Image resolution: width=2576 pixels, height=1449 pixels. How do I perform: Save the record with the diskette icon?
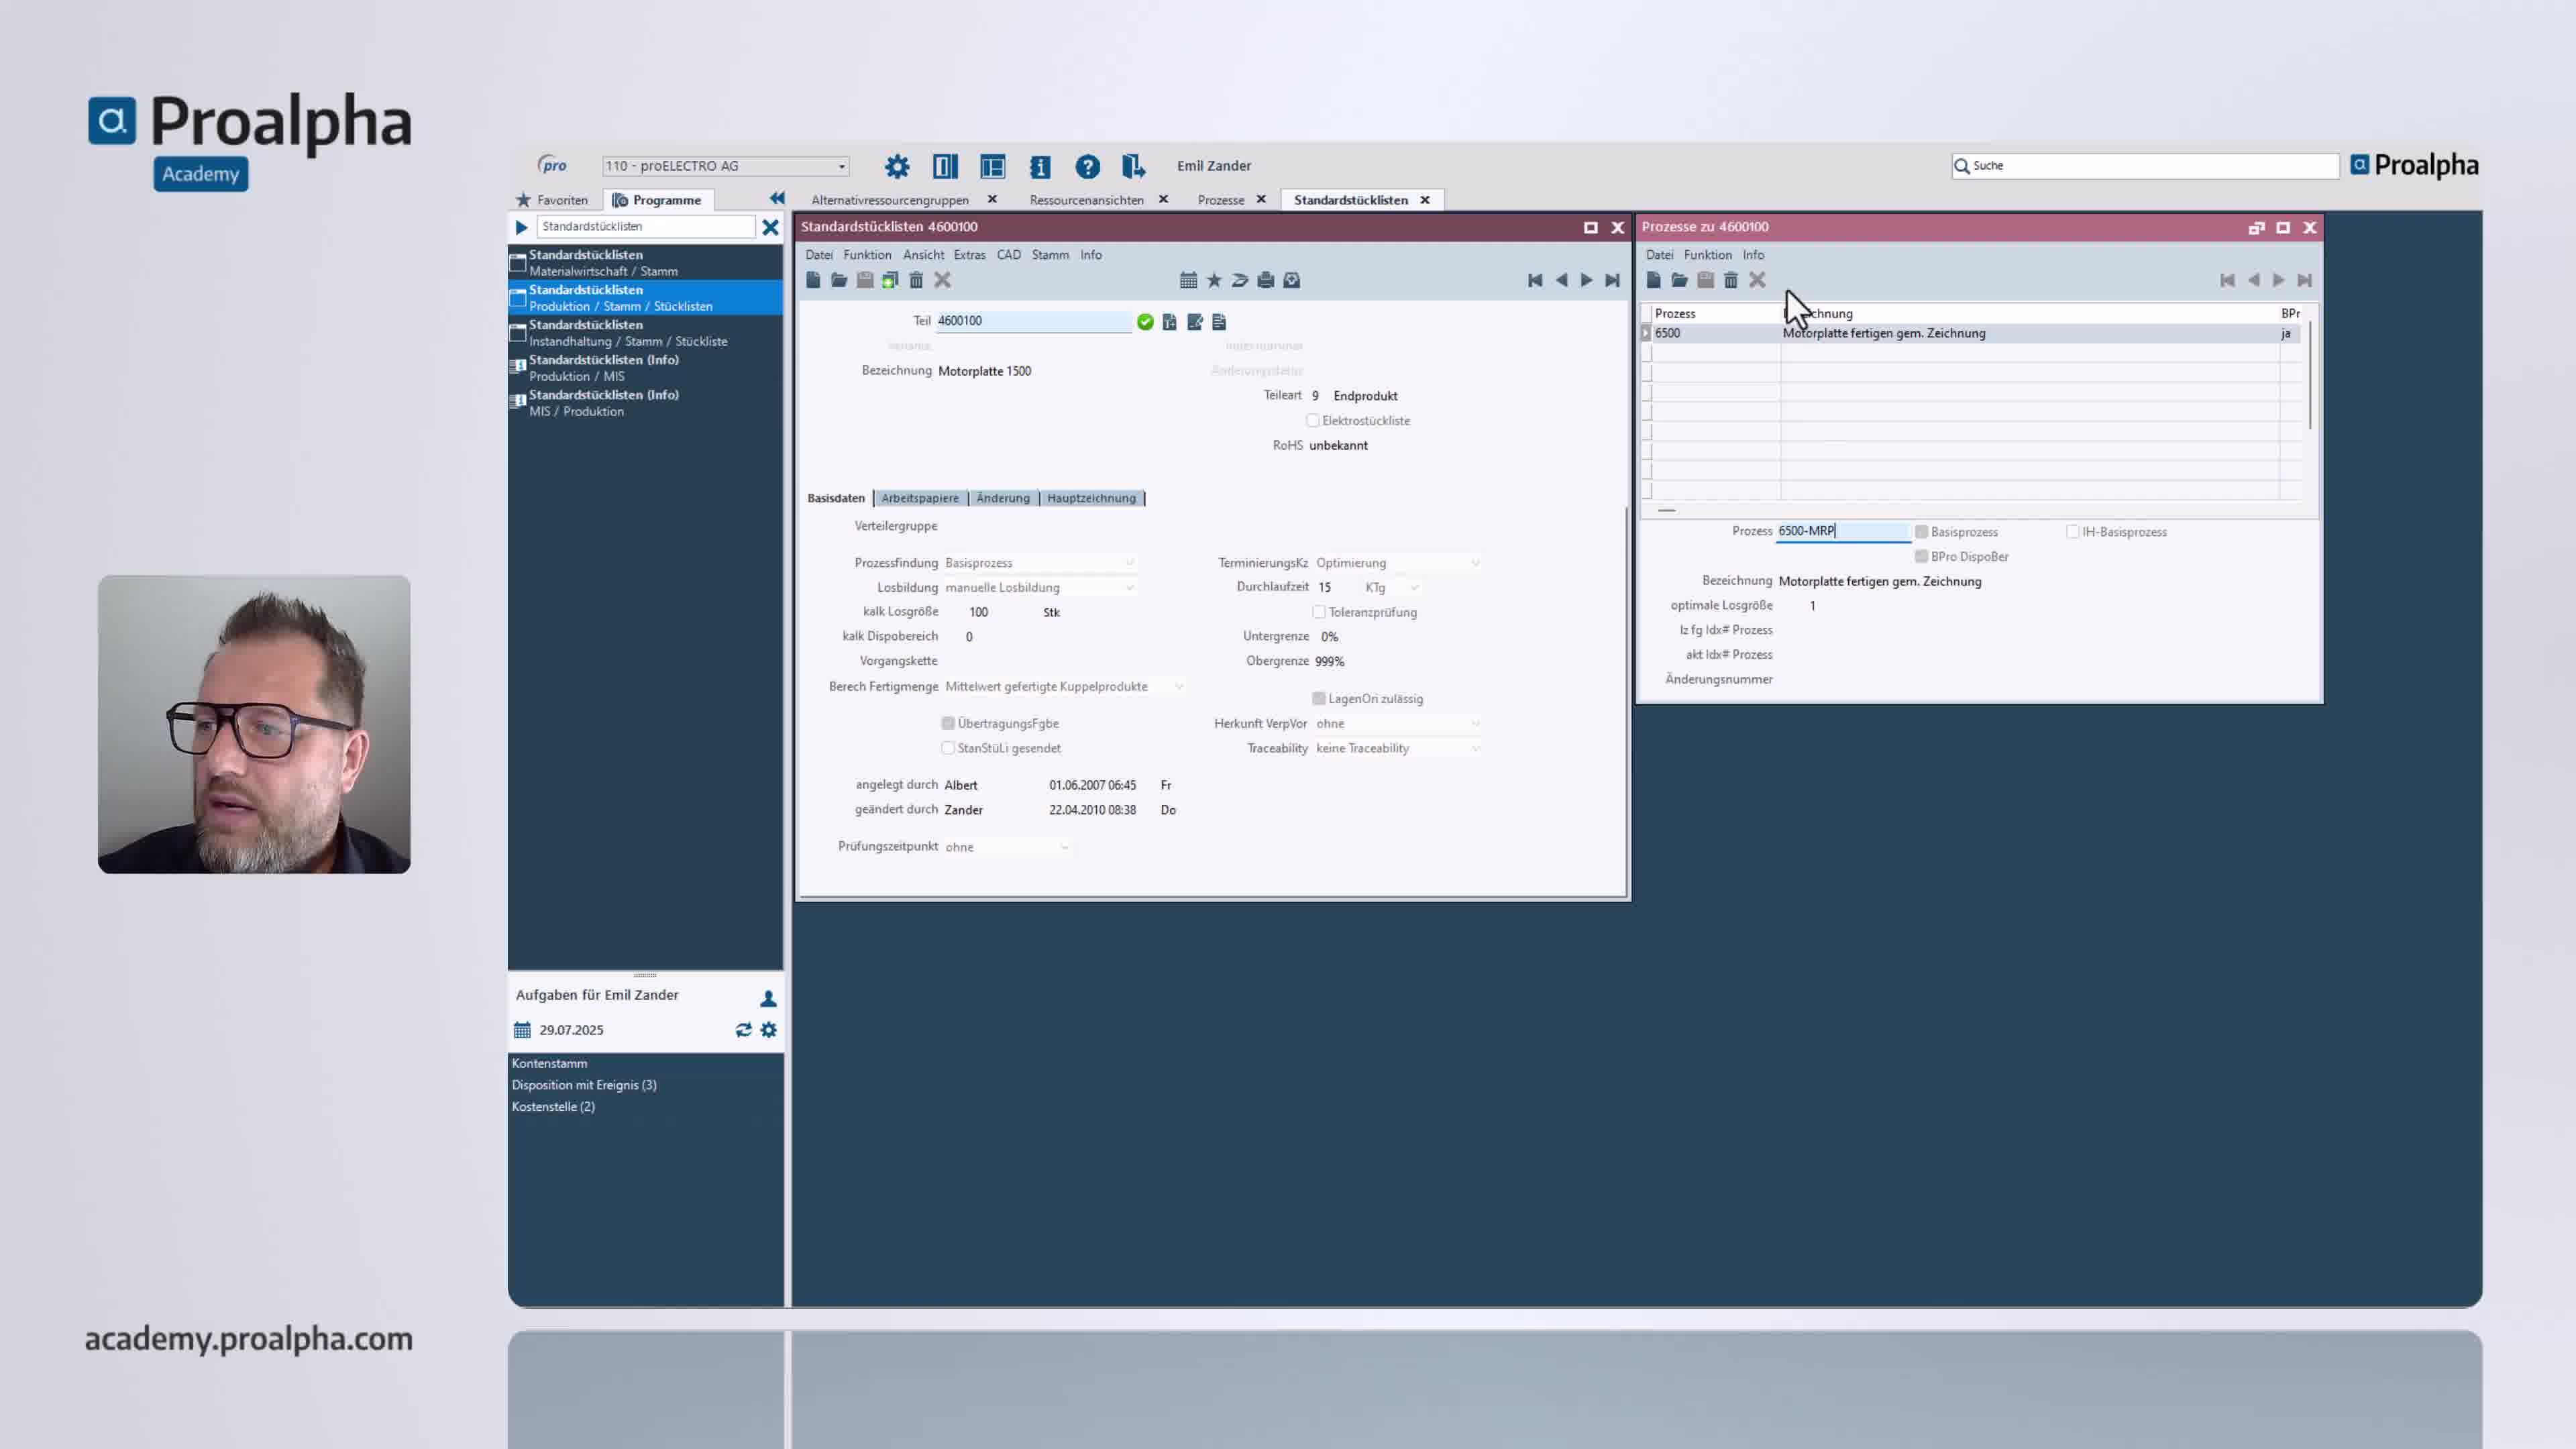[x=864, y=280]
